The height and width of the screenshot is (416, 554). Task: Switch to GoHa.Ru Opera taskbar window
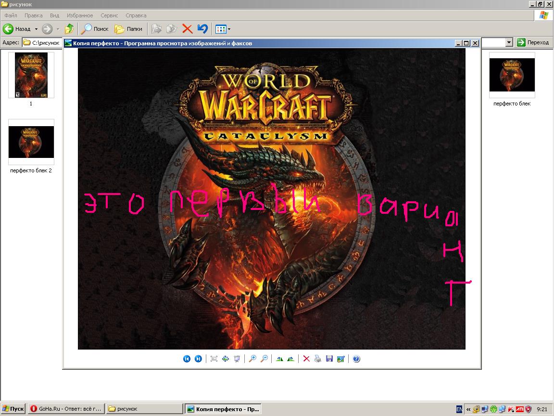[x=66, y=409]
